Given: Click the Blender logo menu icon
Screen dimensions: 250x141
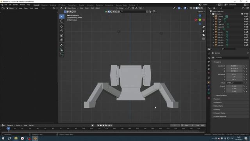Looking at the screenshot, I should coord(2,5).
